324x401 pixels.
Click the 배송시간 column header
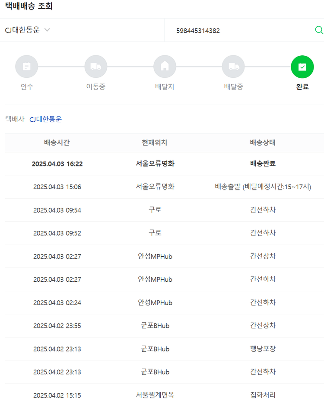click(57, 143)
